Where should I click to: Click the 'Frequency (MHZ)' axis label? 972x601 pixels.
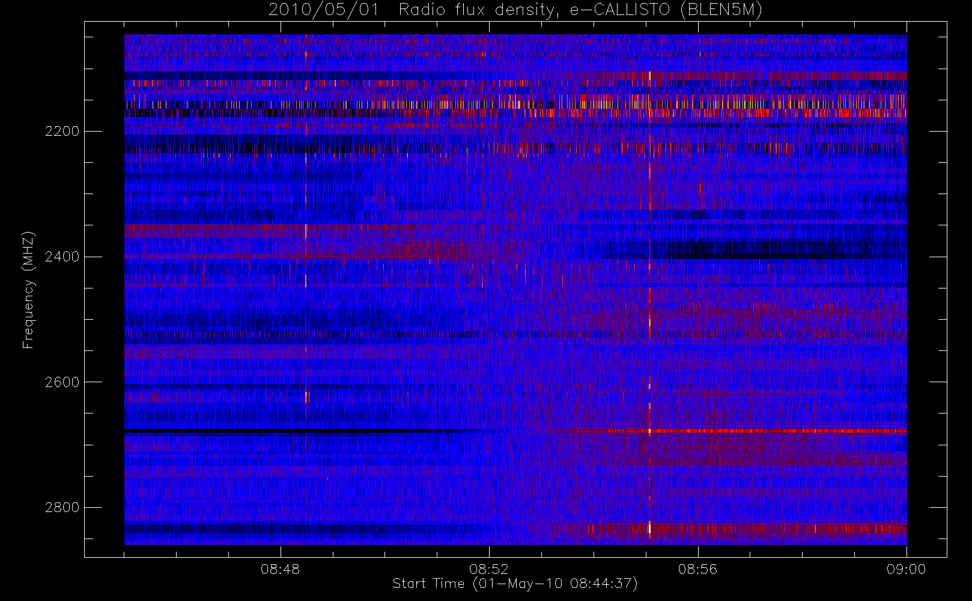[28, 290]
